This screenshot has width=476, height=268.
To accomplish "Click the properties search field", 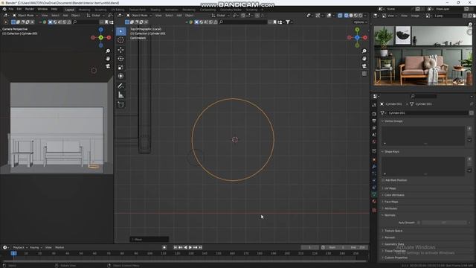I will tap(423, 96).
